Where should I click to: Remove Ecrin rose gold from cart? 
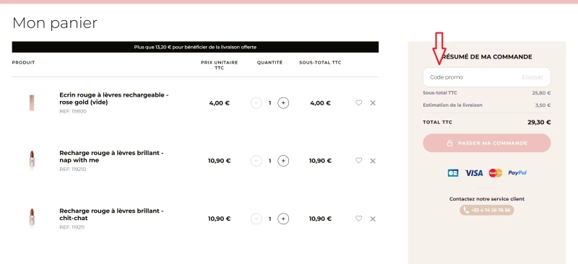click(373, 103)
